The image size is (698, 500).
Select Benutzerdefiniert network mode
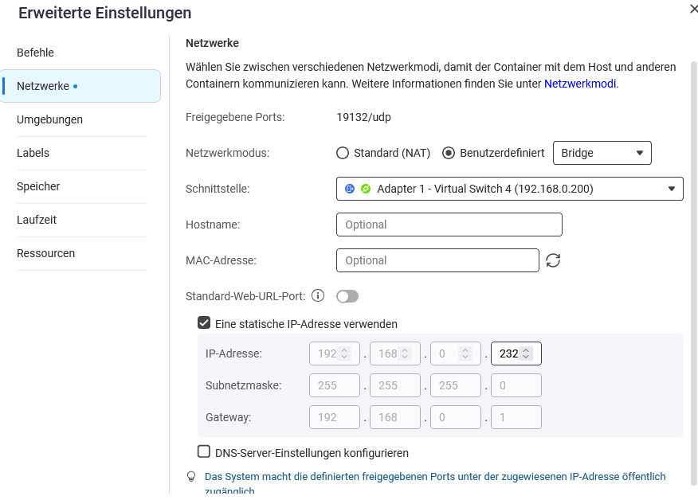[x=449, y=153]
